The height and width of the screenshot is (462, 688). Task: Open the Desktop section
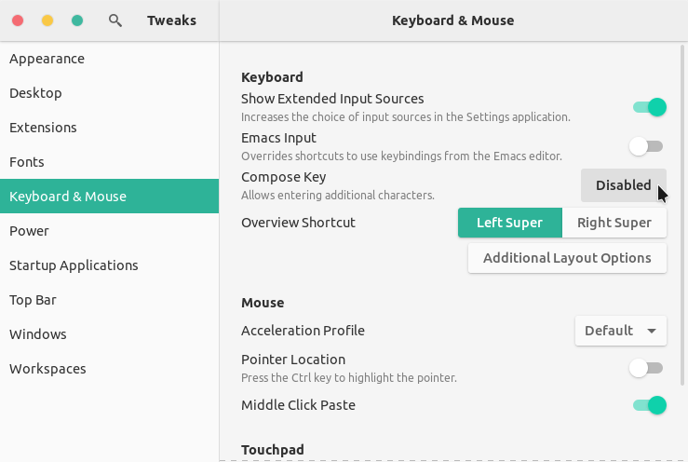[x=35, y=93]
